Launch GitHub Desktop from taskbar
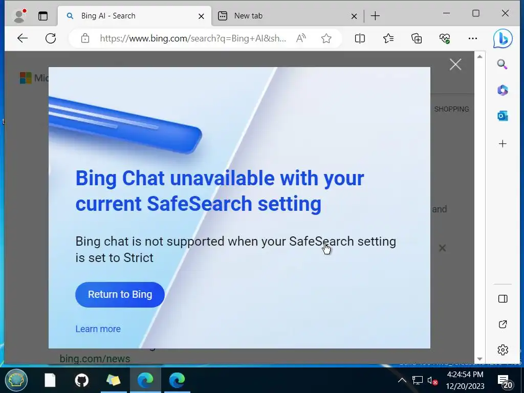Screen dimensions: 524x393 tap(81, 380)
